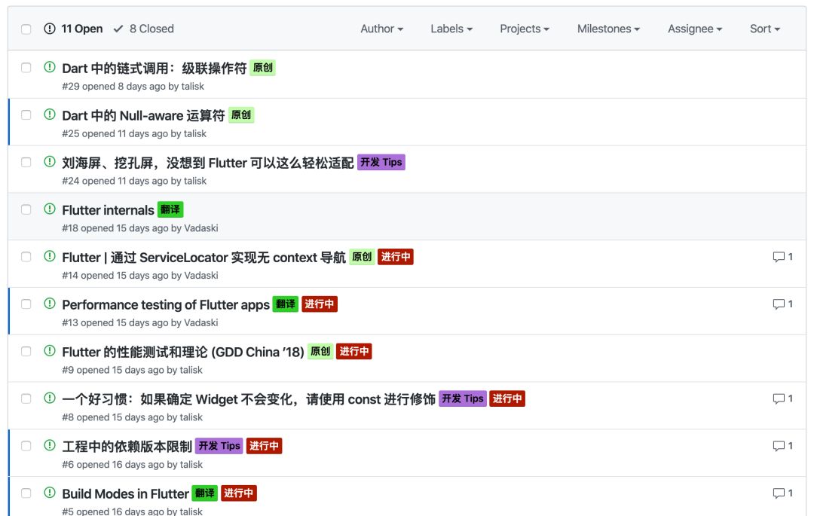Click the open status icon for Build Modes issue
This screenshot has height=516, width=814.
49,492
